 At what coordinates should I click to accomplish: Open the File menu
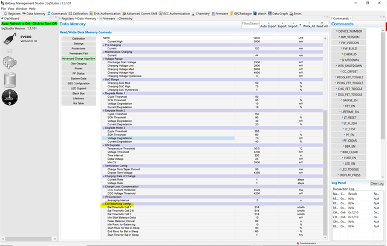click(4, 8)
